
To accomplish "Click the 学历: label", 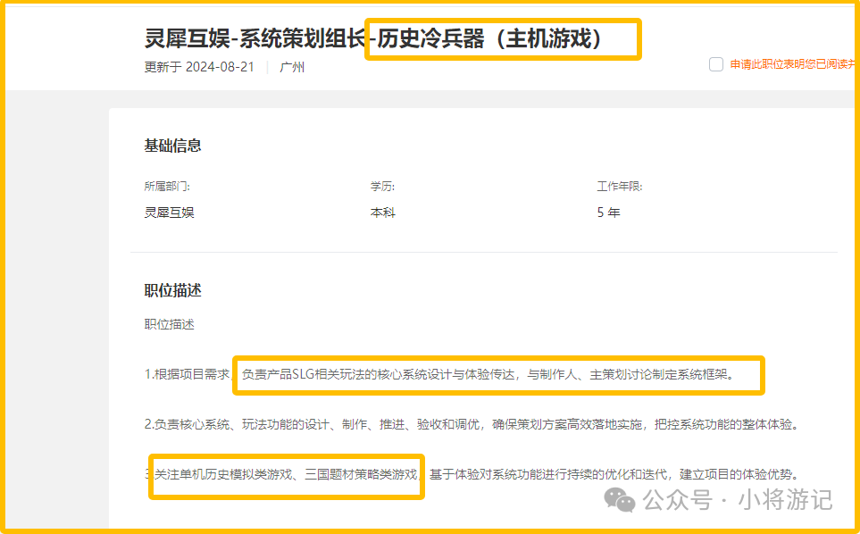I will pos(382,187).
